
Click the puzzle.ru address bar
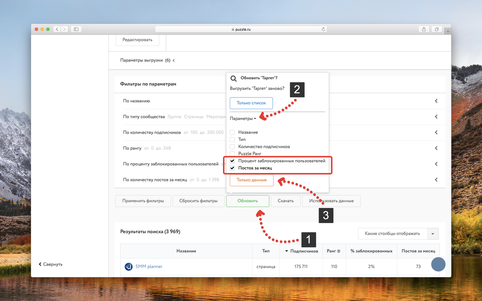tap(241, 29)
